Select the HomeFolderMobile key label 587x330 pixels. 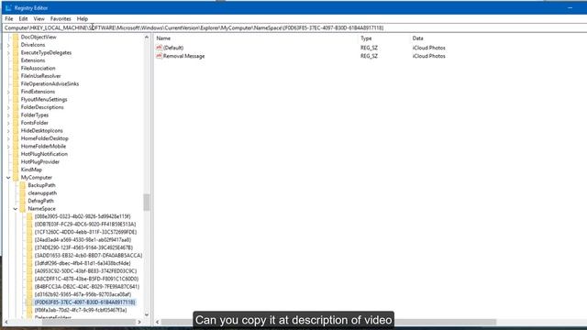coord(43,147)
